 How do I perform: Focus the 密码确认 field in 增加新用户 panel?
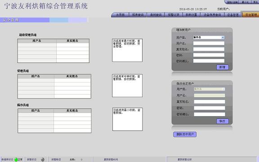[209, 61]
